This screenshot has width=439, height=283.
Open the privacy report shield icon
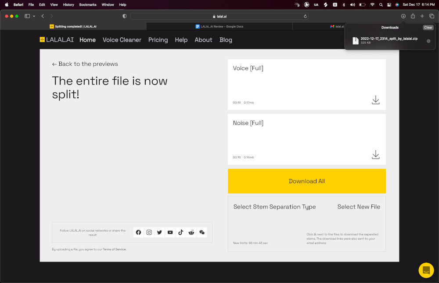[x=125, y=16]
